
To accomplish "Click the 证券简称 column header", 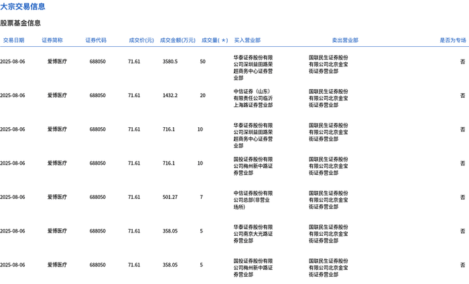I will pos(52,40).
